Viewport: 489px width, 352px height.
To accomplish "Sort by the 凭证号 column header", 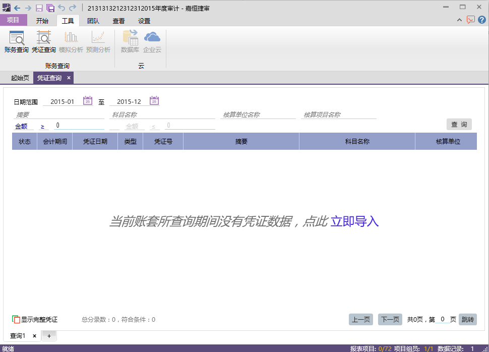I will click(163, 141).
